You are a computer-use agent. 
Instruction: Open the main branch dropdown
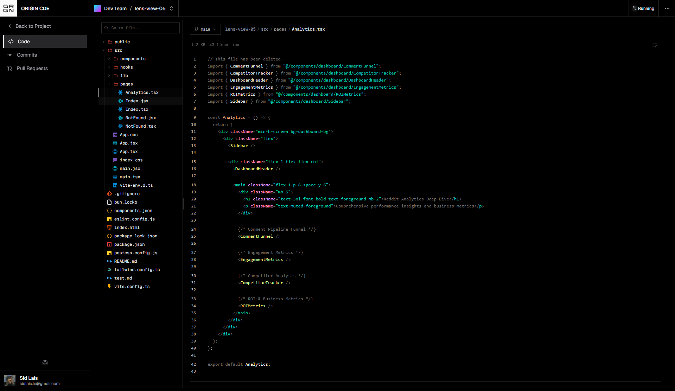205,29
